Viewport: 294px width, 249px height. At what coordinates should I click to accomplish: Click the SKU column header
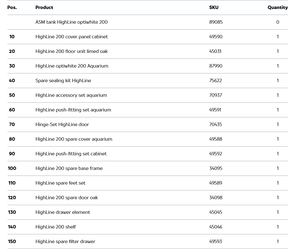coord(214,7)
